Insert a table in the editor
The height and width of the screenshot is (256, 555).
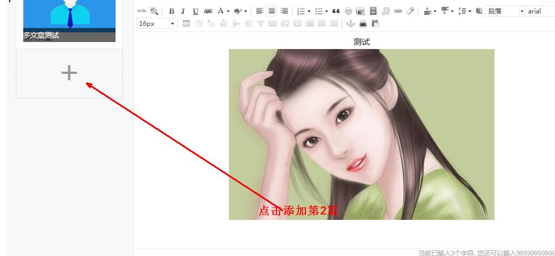coord(186,23)
